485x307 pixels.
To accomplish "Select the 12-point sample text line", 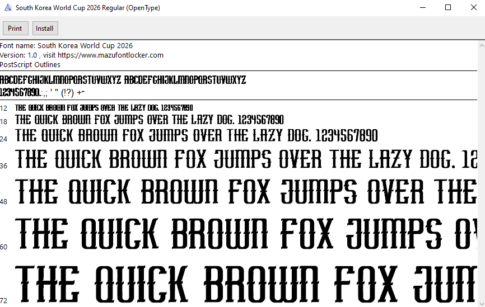I will point(104,107).
